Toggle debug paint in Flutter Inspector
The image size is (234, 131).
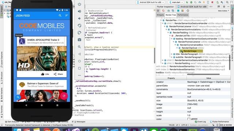(x=178, y=11)
